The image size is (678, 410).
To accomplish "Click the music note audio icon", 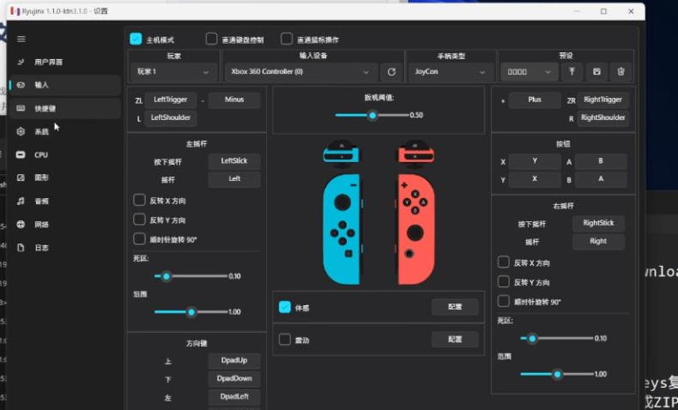I will [x=21, y=201].
